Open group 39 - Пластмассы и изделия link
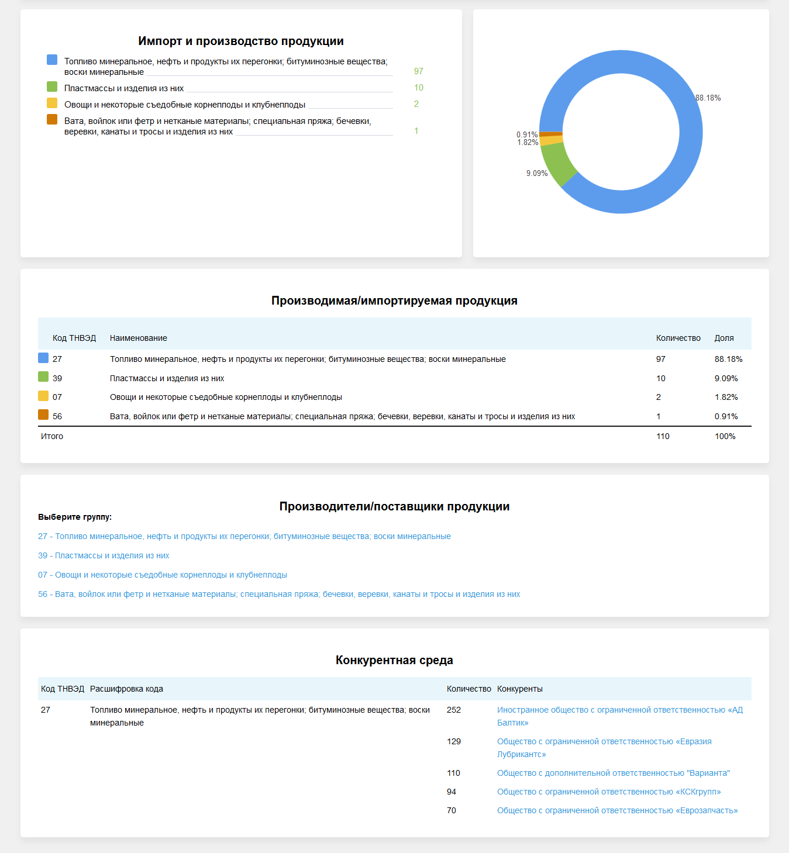 [x=104, y=555]
